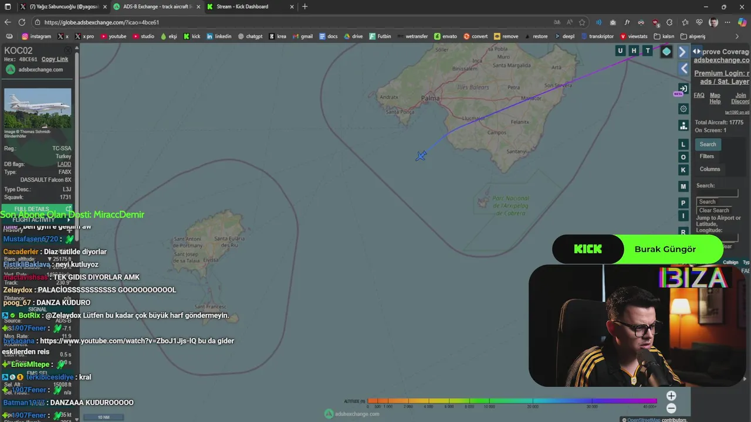Click the altitude color legend bar
Screen dimensions: 751x422
[x=512, y=401]
